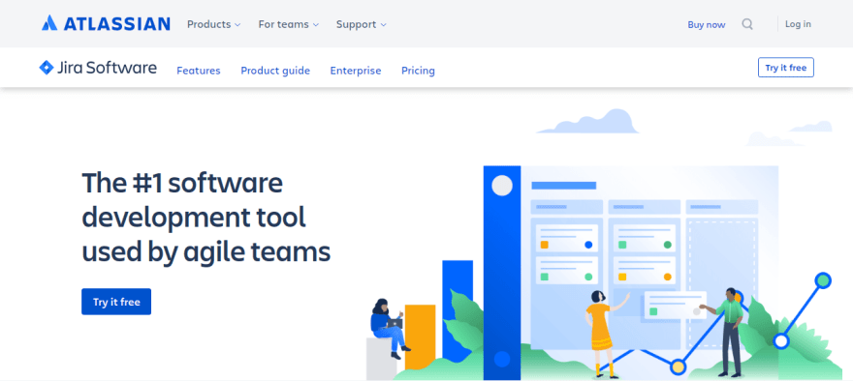Expand the For teams dropdown
The height and width of the screenshot is (381, 853).
click(288, 24)
